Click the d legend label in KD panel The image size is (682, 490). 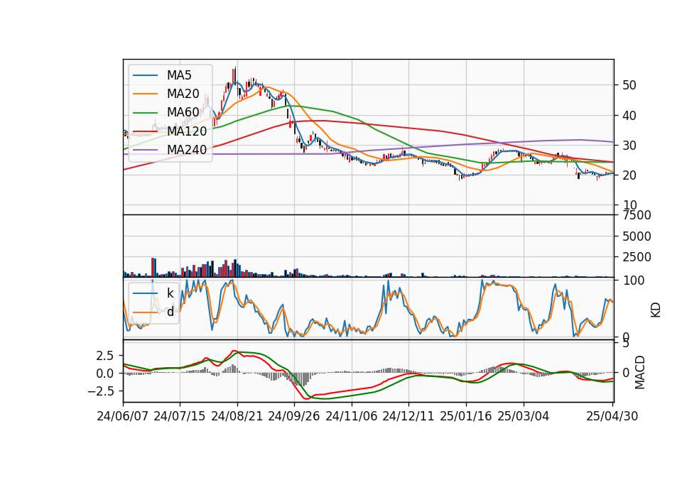(170, 311)
